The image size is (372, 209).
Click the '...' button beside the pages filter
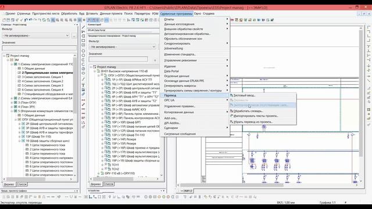(x=74, y=35)
